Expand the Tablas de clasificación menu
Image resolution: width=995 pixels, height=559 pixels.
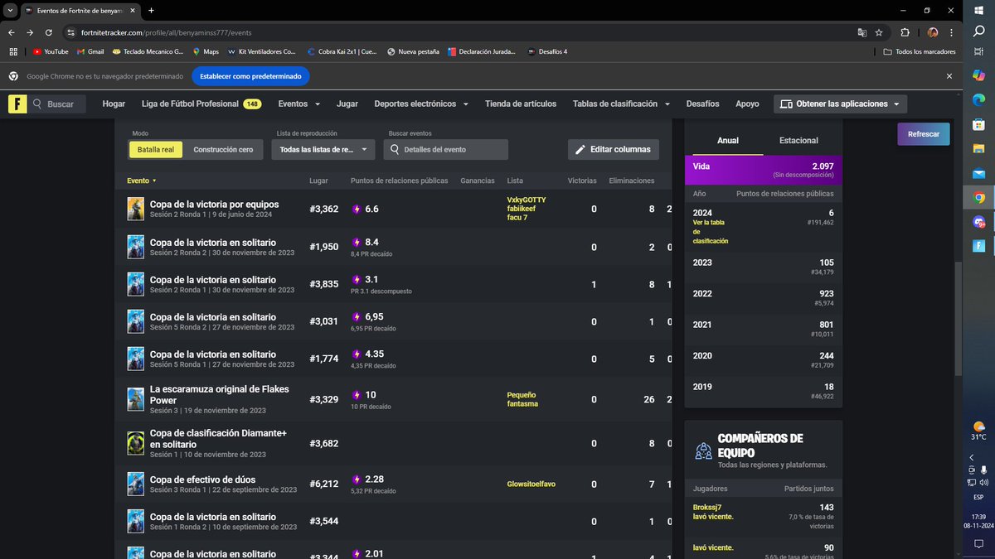621,104
